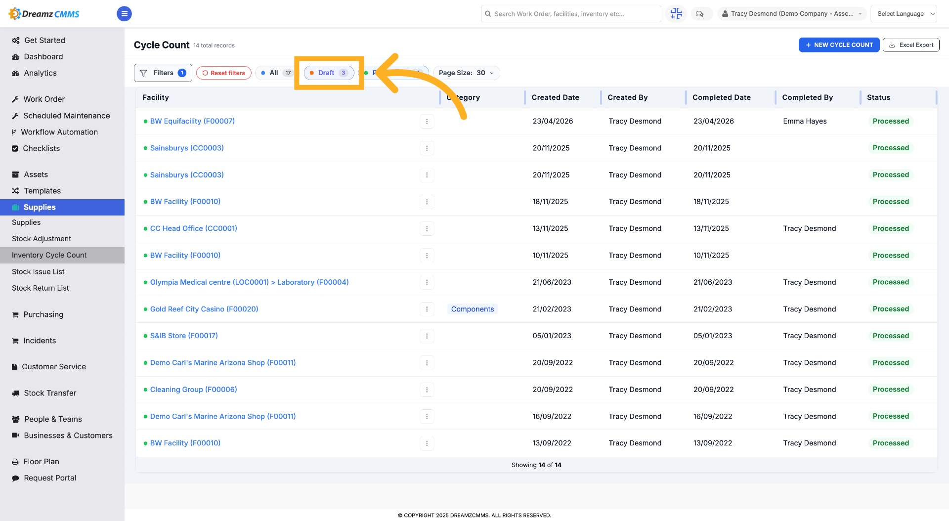Open Stock Issue List

coord(38,272)
